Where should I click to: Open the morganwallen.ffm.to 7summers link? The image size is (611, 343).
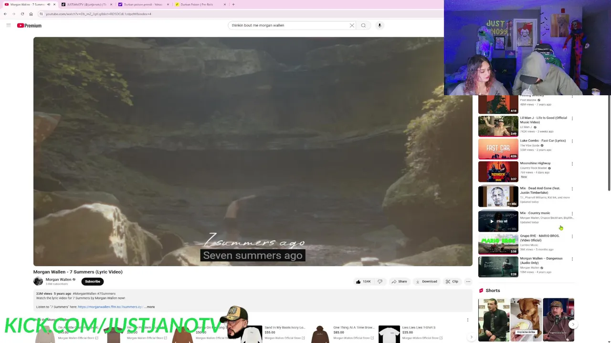pos(110,307)
